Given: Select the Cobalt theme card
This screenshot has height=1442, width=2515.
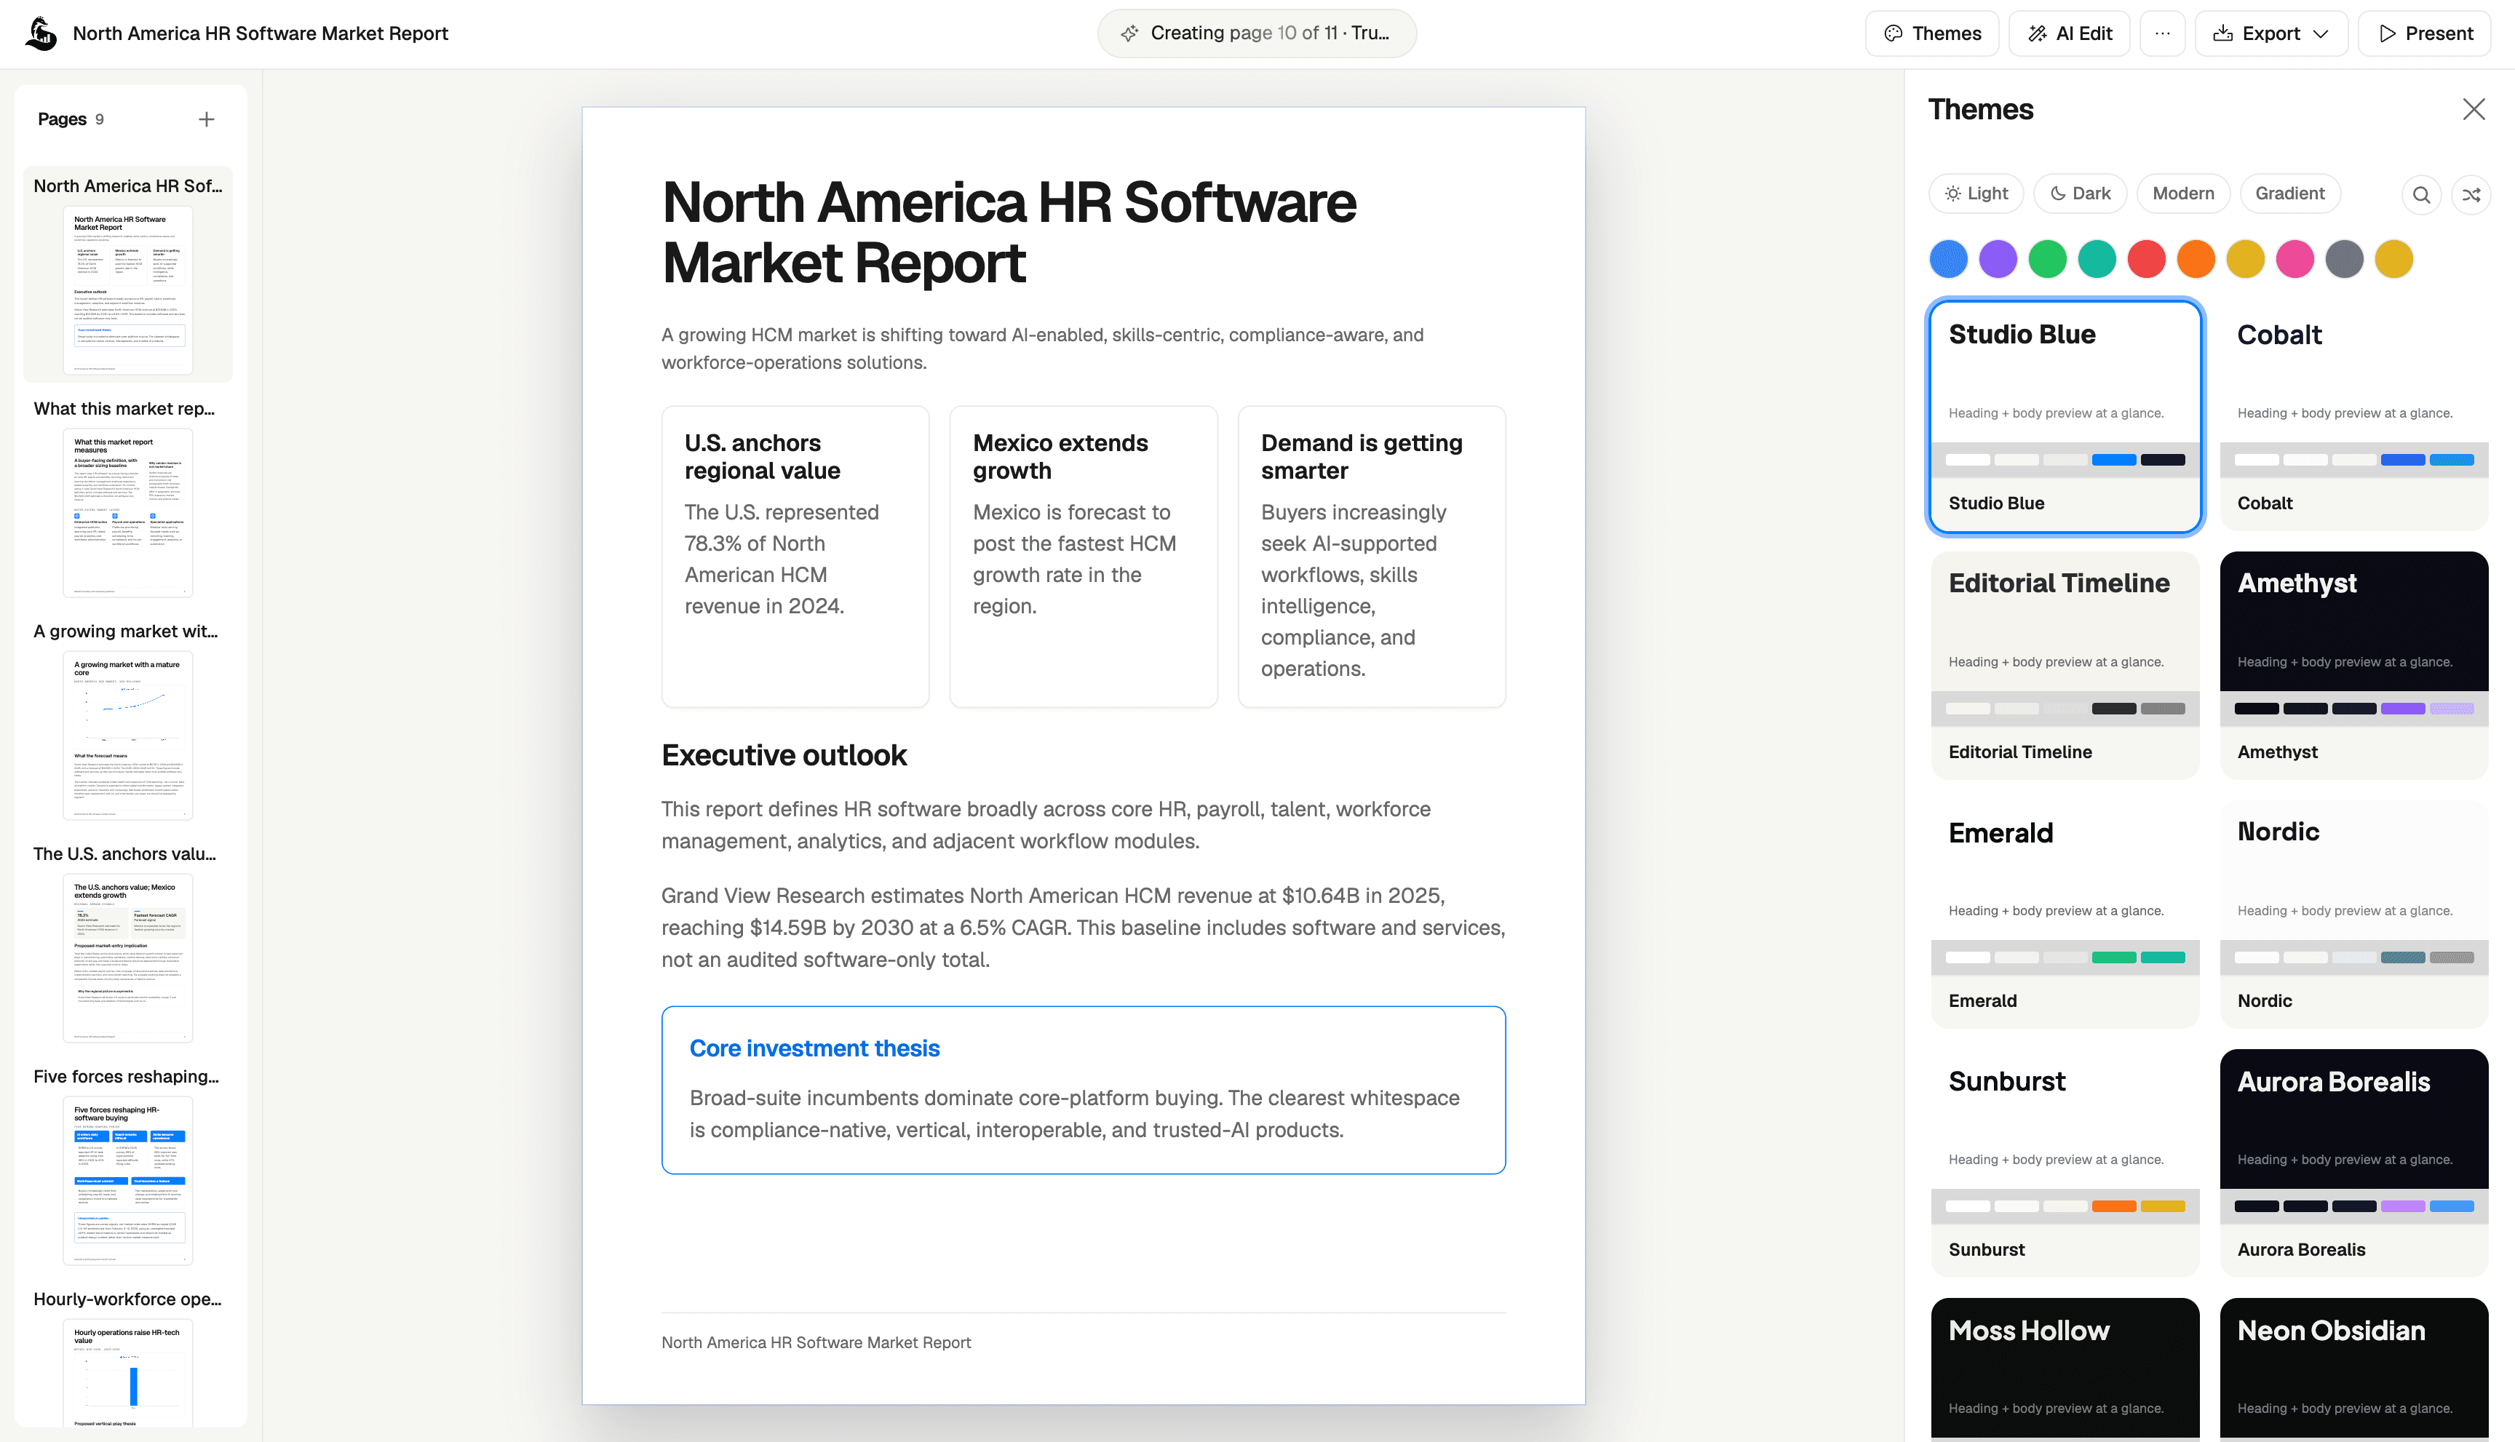Looking at the screenshot, I should [2353, 416].
